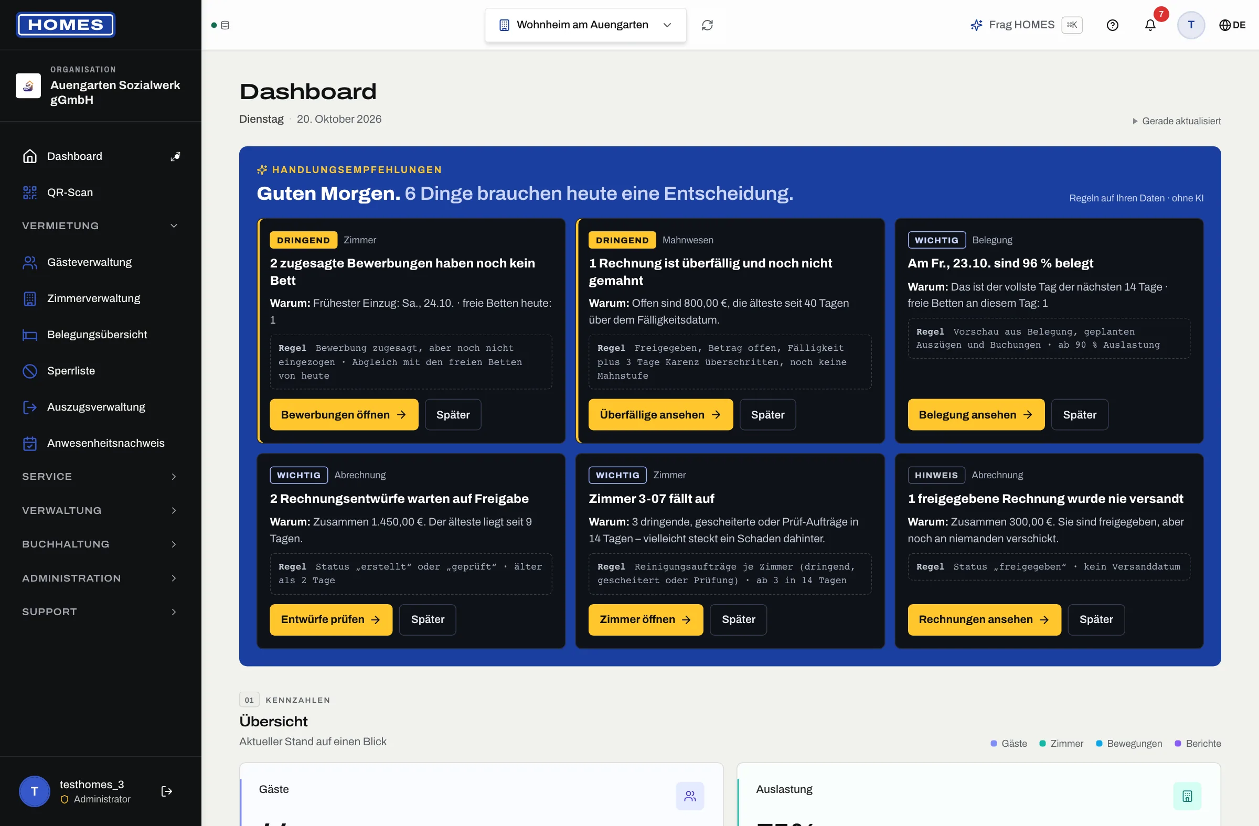Expand the SUPPORT section
1259x826 pixels.
click(101, 612)
